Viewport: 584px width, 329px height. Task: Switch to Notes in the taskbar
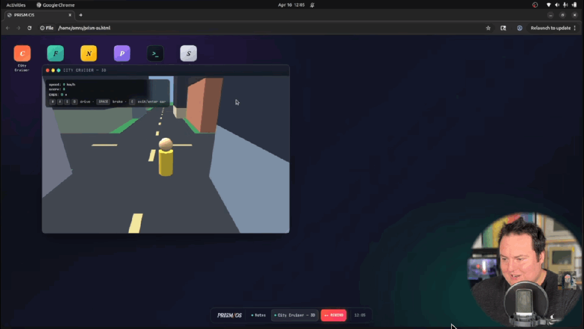pos(259,315)
